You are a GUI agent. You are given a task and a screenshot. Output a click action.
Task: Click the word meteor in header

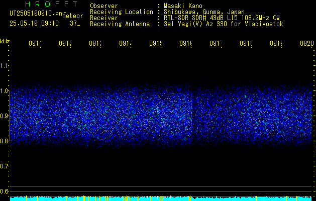73,16
